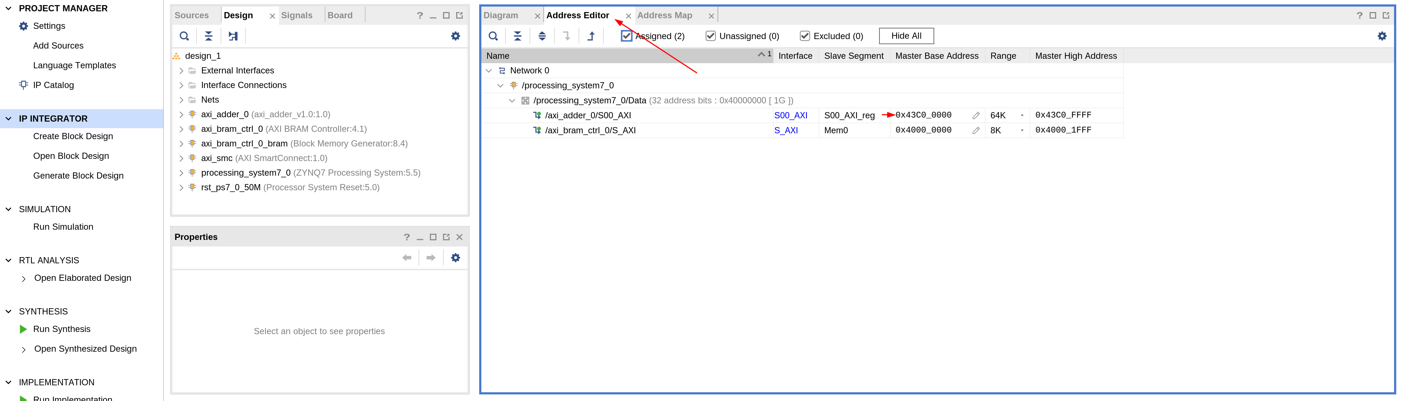Open the Signals tab

(297, 15)
